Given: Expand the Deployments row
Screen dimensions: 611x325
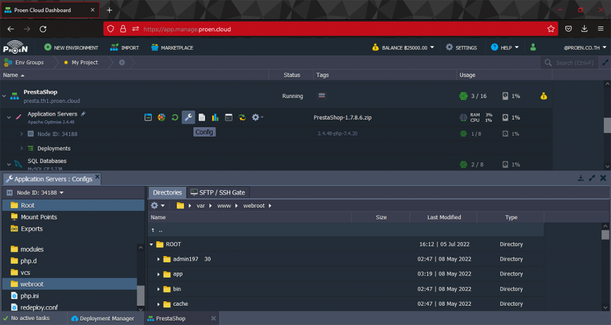Looking at the screenshot, I should pyautogui.click(x=21, y=148).
